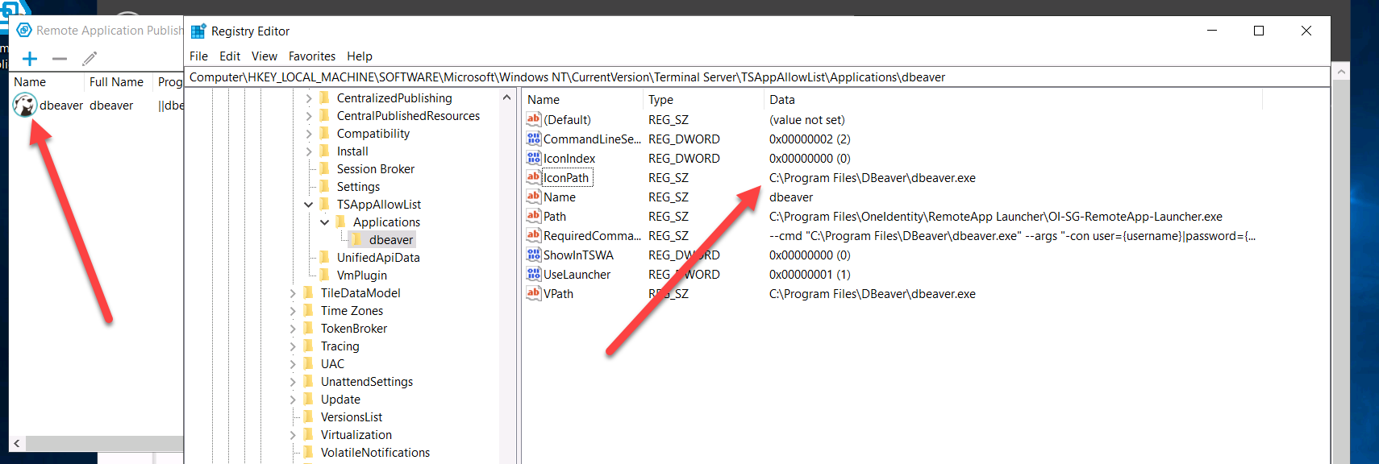
Task: Click the UseLauncher data 0x00000001 (1)
Action: [810, 275]
